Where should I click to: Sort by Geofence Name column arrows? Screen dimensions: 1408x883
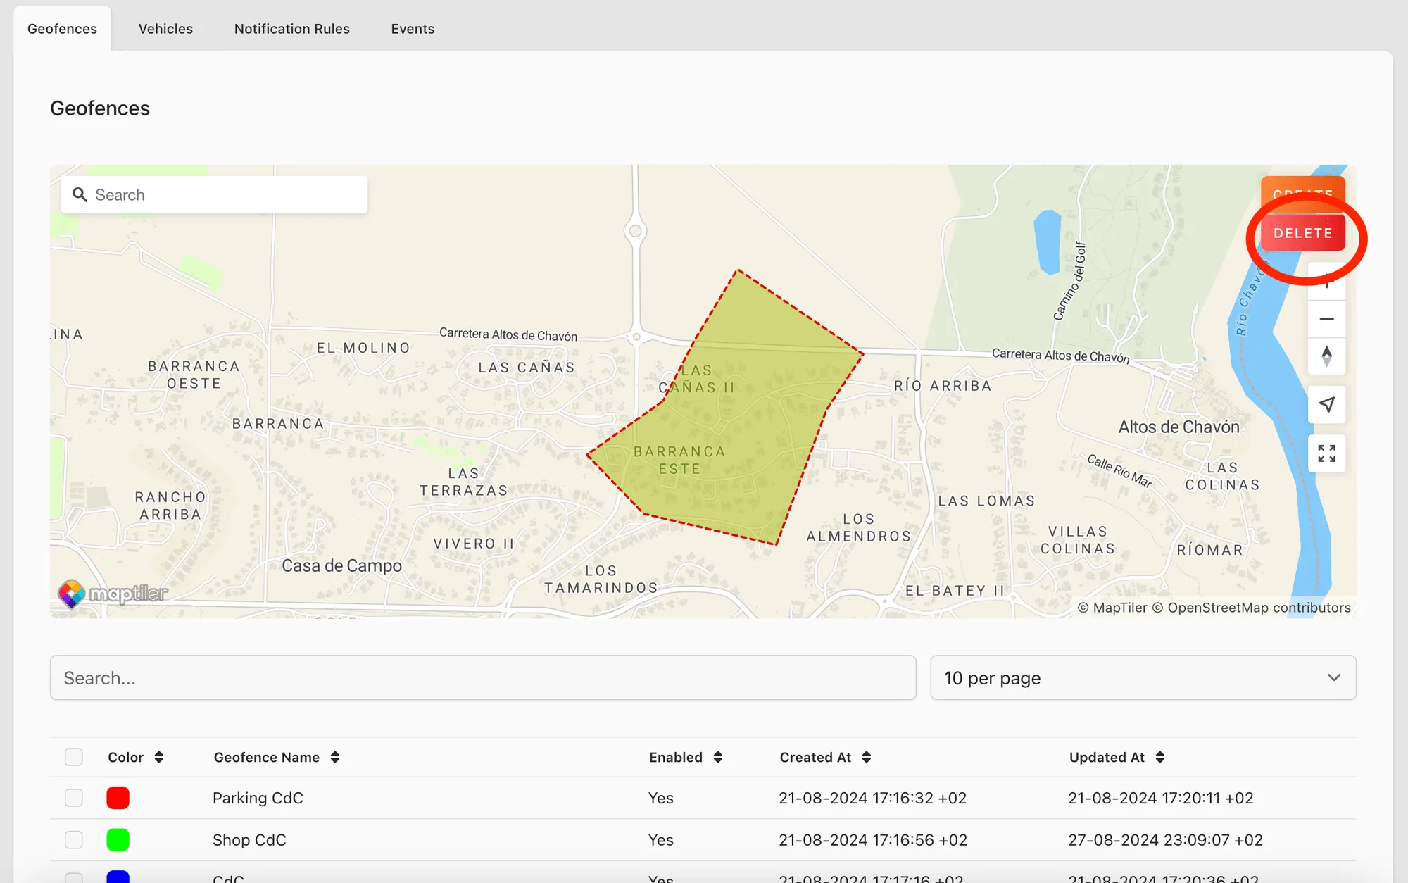[x=335, y=757]
